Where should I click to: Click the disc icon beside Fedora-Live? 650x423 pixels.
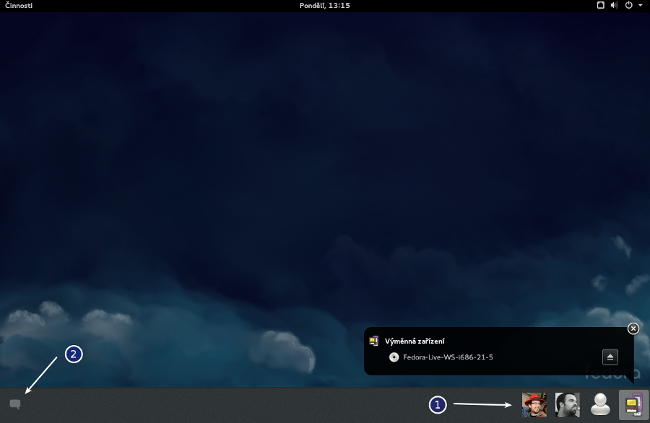coord(394,357)
